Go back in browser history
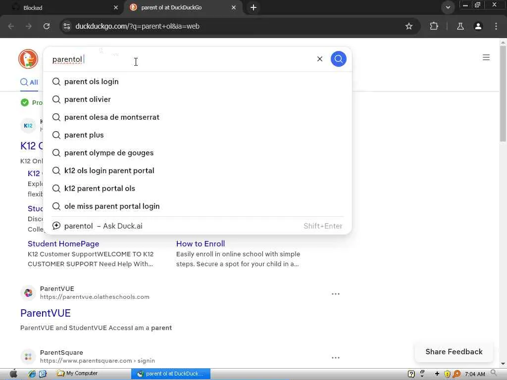This screenshot has height=380, width=507. 11,26
